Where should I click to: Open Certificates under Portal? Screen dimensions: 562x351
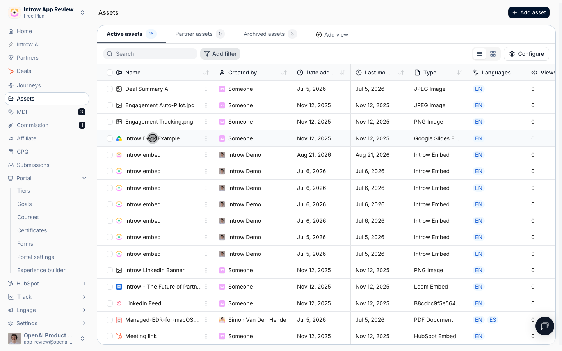32,230
